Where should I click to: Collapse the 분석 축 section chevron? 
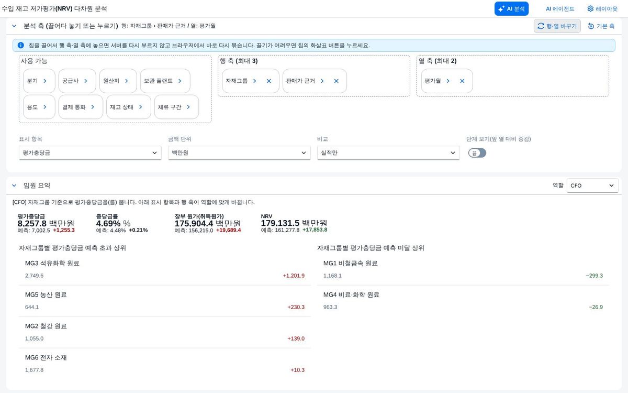14,26
